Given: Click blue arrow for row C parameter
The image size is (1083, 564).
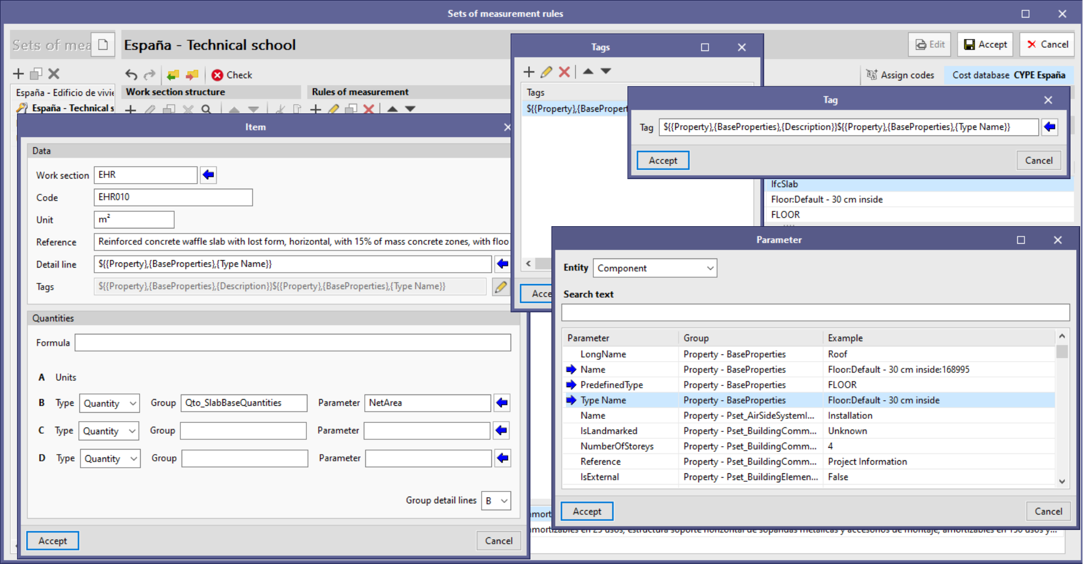Looking at the screenshot, I should tap(501, 431).
